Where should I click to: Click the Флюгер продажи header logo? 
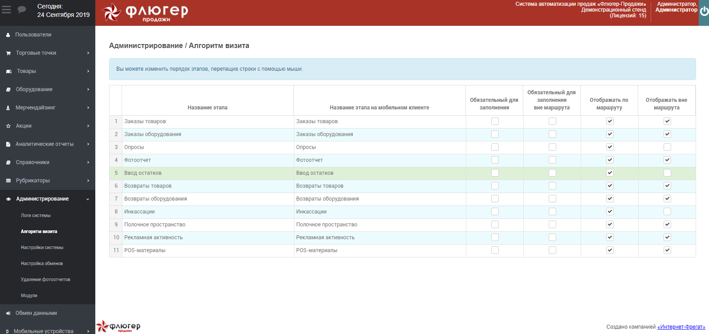145,12
